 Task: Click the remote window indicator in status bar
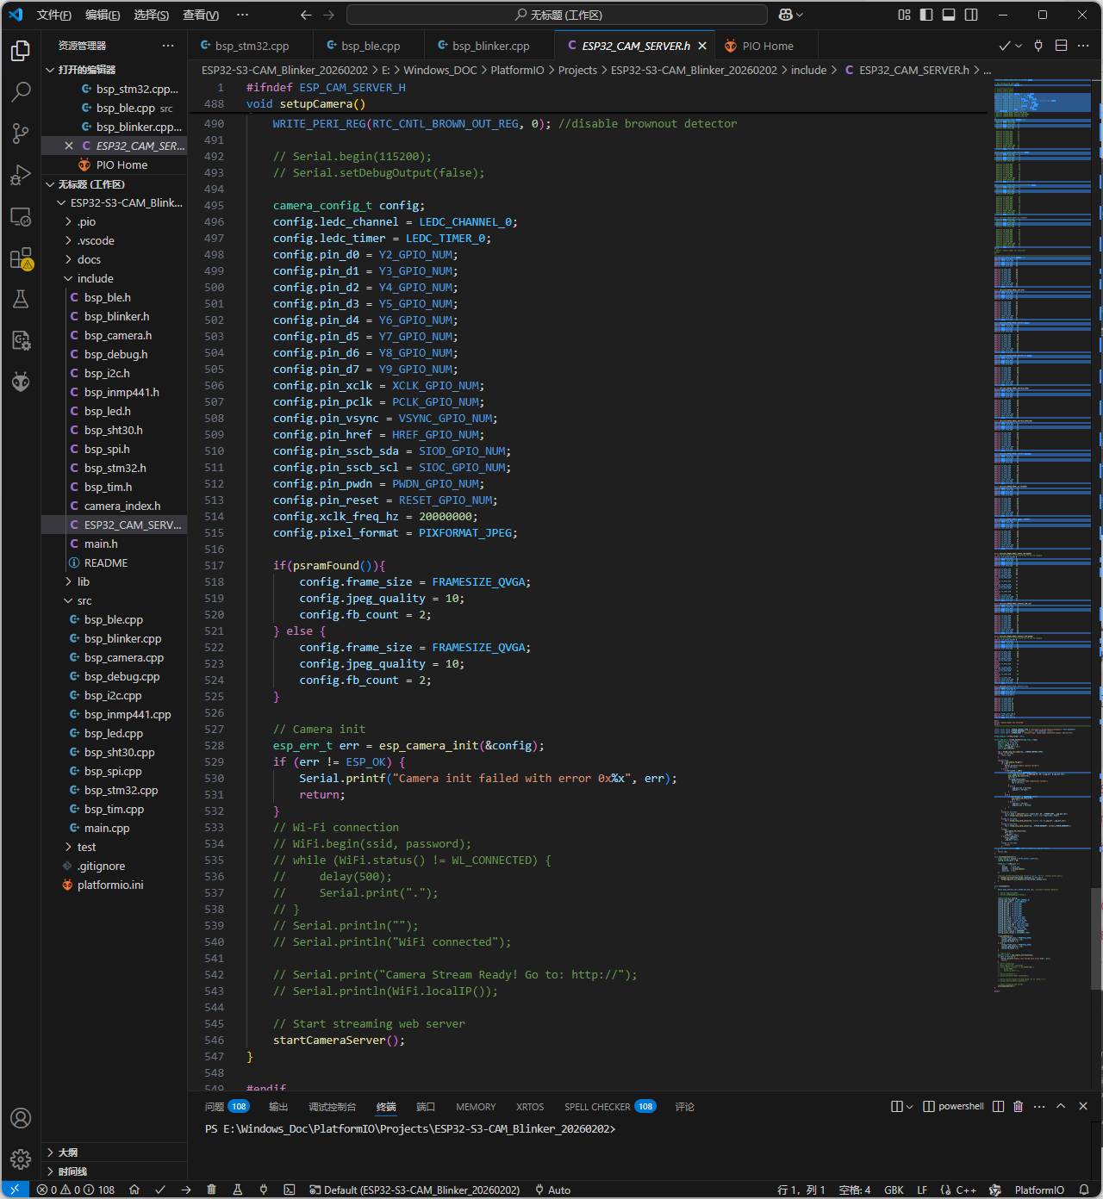click(x=15, y=1190)
